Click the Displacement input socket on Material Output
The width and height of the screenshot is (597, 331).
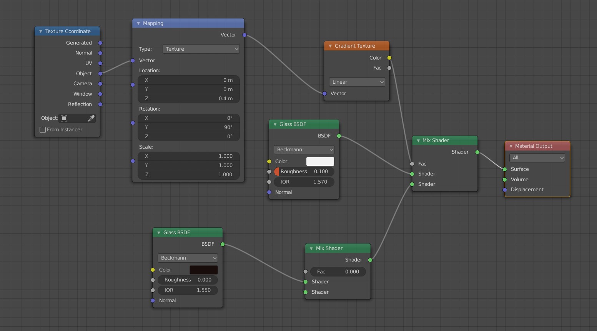[x=505, y=190]
